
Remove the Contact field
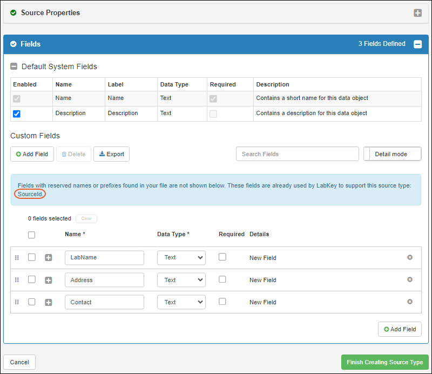click(x=410, y=302)
